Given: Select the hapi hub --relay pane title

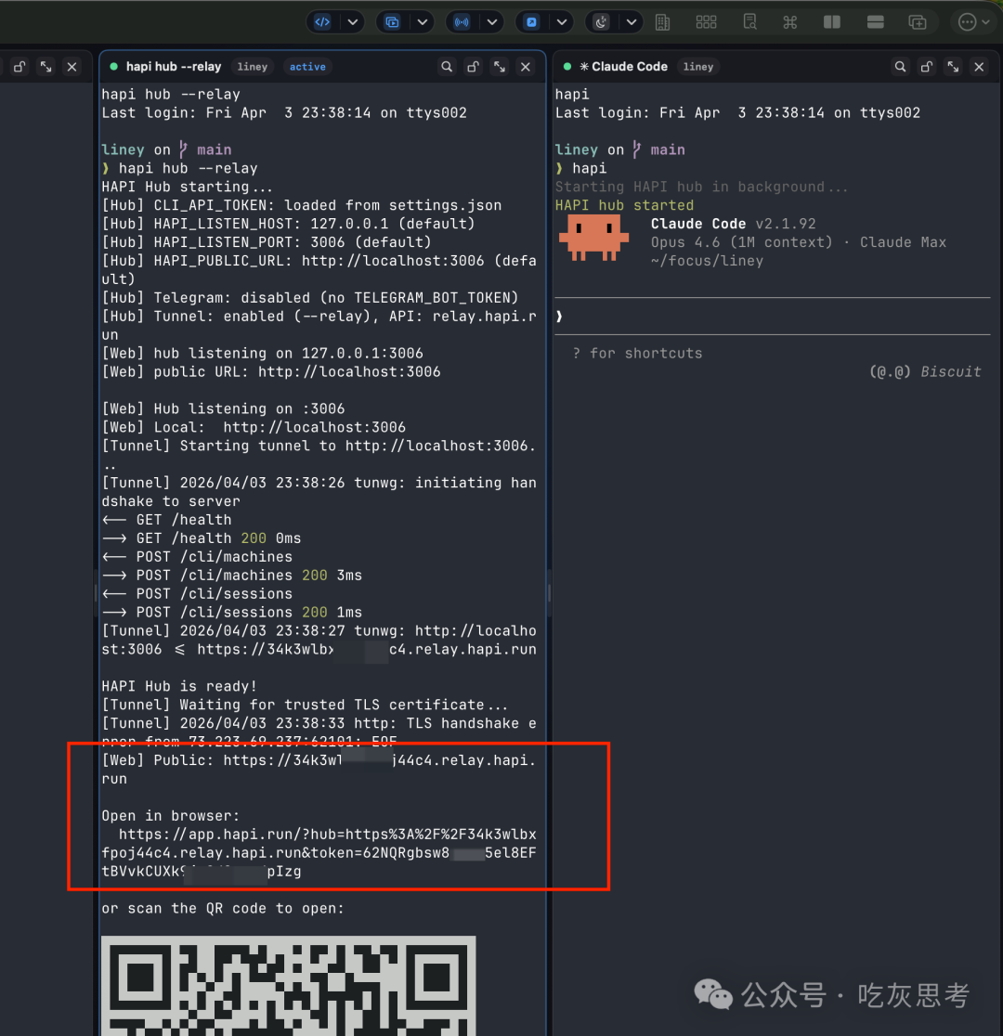Looking at the screenshot, I should pos(174,67).
